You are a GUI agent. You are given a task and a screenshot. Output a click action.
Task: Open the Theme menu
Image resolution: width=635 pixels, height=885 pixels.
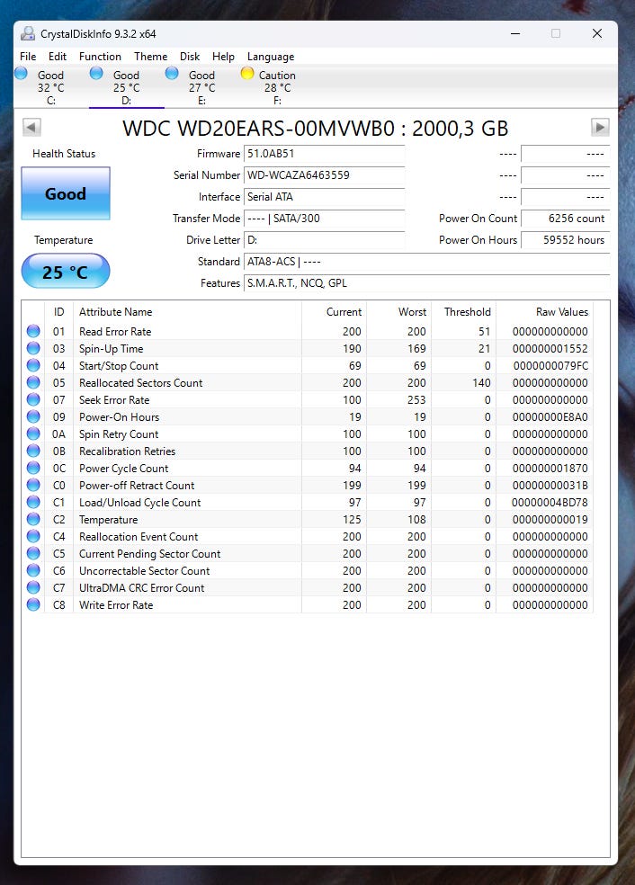point(151,57)
